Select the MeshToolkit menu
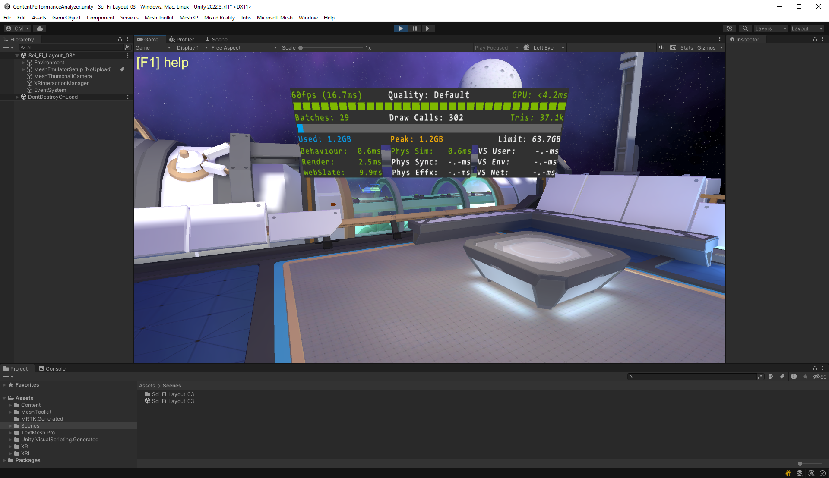The image size is (829, 478). coord(159,17)
